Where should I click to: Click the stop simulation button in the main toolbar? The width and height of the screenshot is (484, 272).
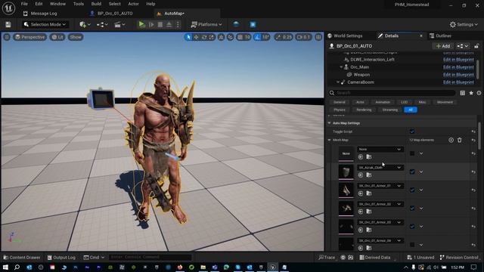pyautogui.click(x=160, y=24)
